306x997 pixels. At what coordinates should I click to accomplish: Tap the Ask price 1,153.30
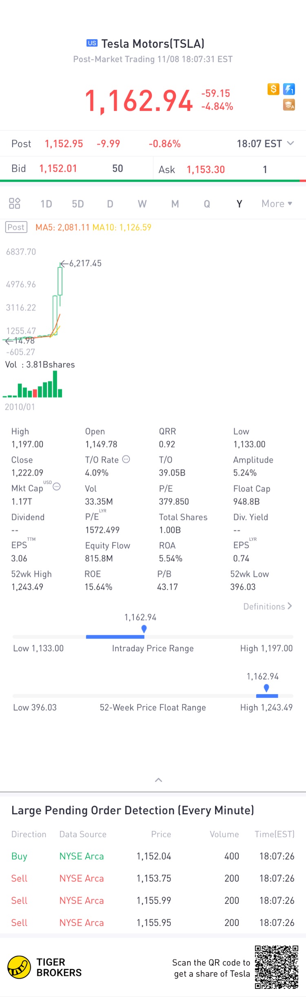(206, 169)
